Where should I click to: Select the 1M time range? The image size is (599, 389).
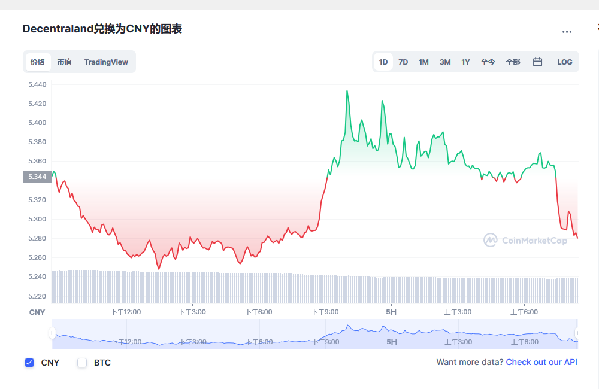[x=423, y=62]
